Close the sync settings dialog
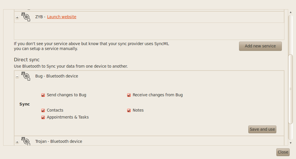The height and width of the screenshot is (159, 296). click(x=283, y=152)
